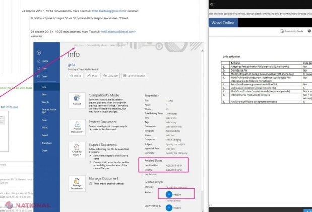Click Specify the subject field
Image resolution: width=312 pixels, height=212 pixels.
click(175, 144)
